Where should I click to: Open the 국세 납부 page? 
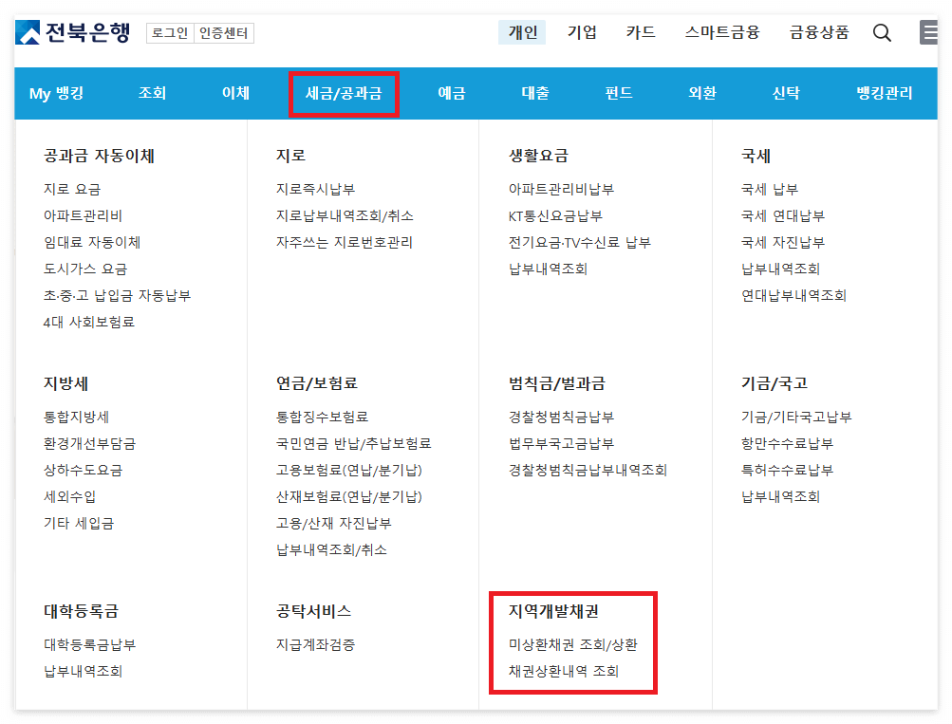pyautogui.click(x=772, y=187)
